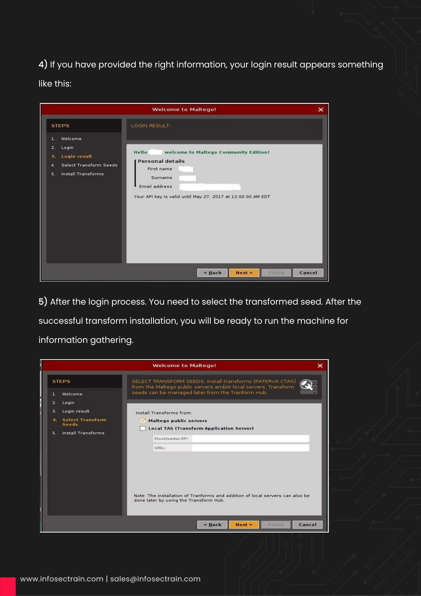Click Back in Transform Seeds dialog
Screen dimensions: 421x596
click(212, 525)
